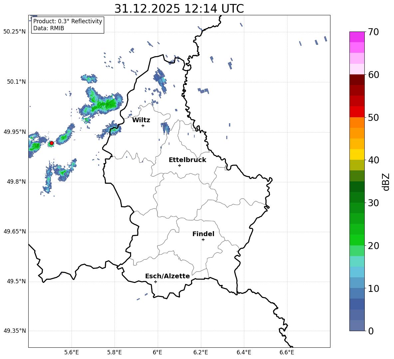Image resolution: width=394 pixels, height=359 pixels.
Task: Click the Ettelbruck location cross marker
Action: point(179,165)
